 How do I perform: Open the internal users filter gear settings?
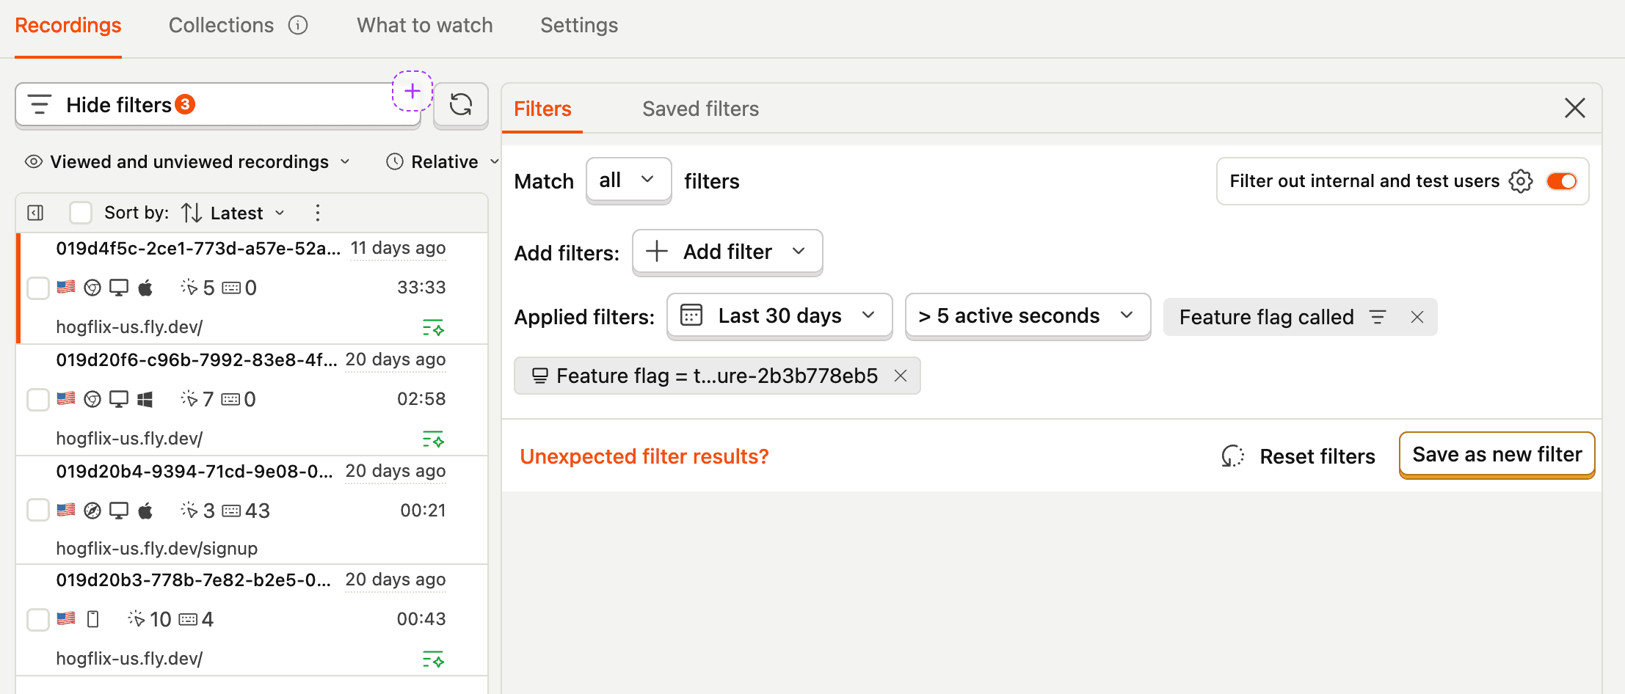[1521, 181]
